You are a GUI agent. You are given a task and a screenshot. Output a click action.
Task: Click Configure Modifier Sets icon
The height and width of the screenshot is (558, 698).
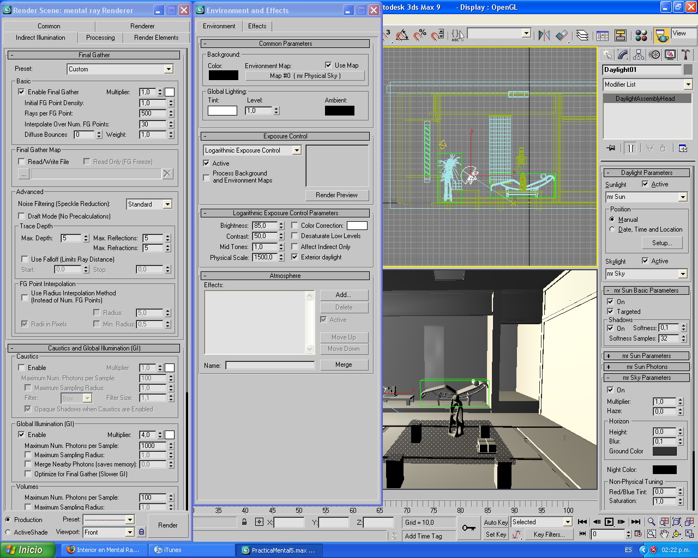[x=683, y=148]
